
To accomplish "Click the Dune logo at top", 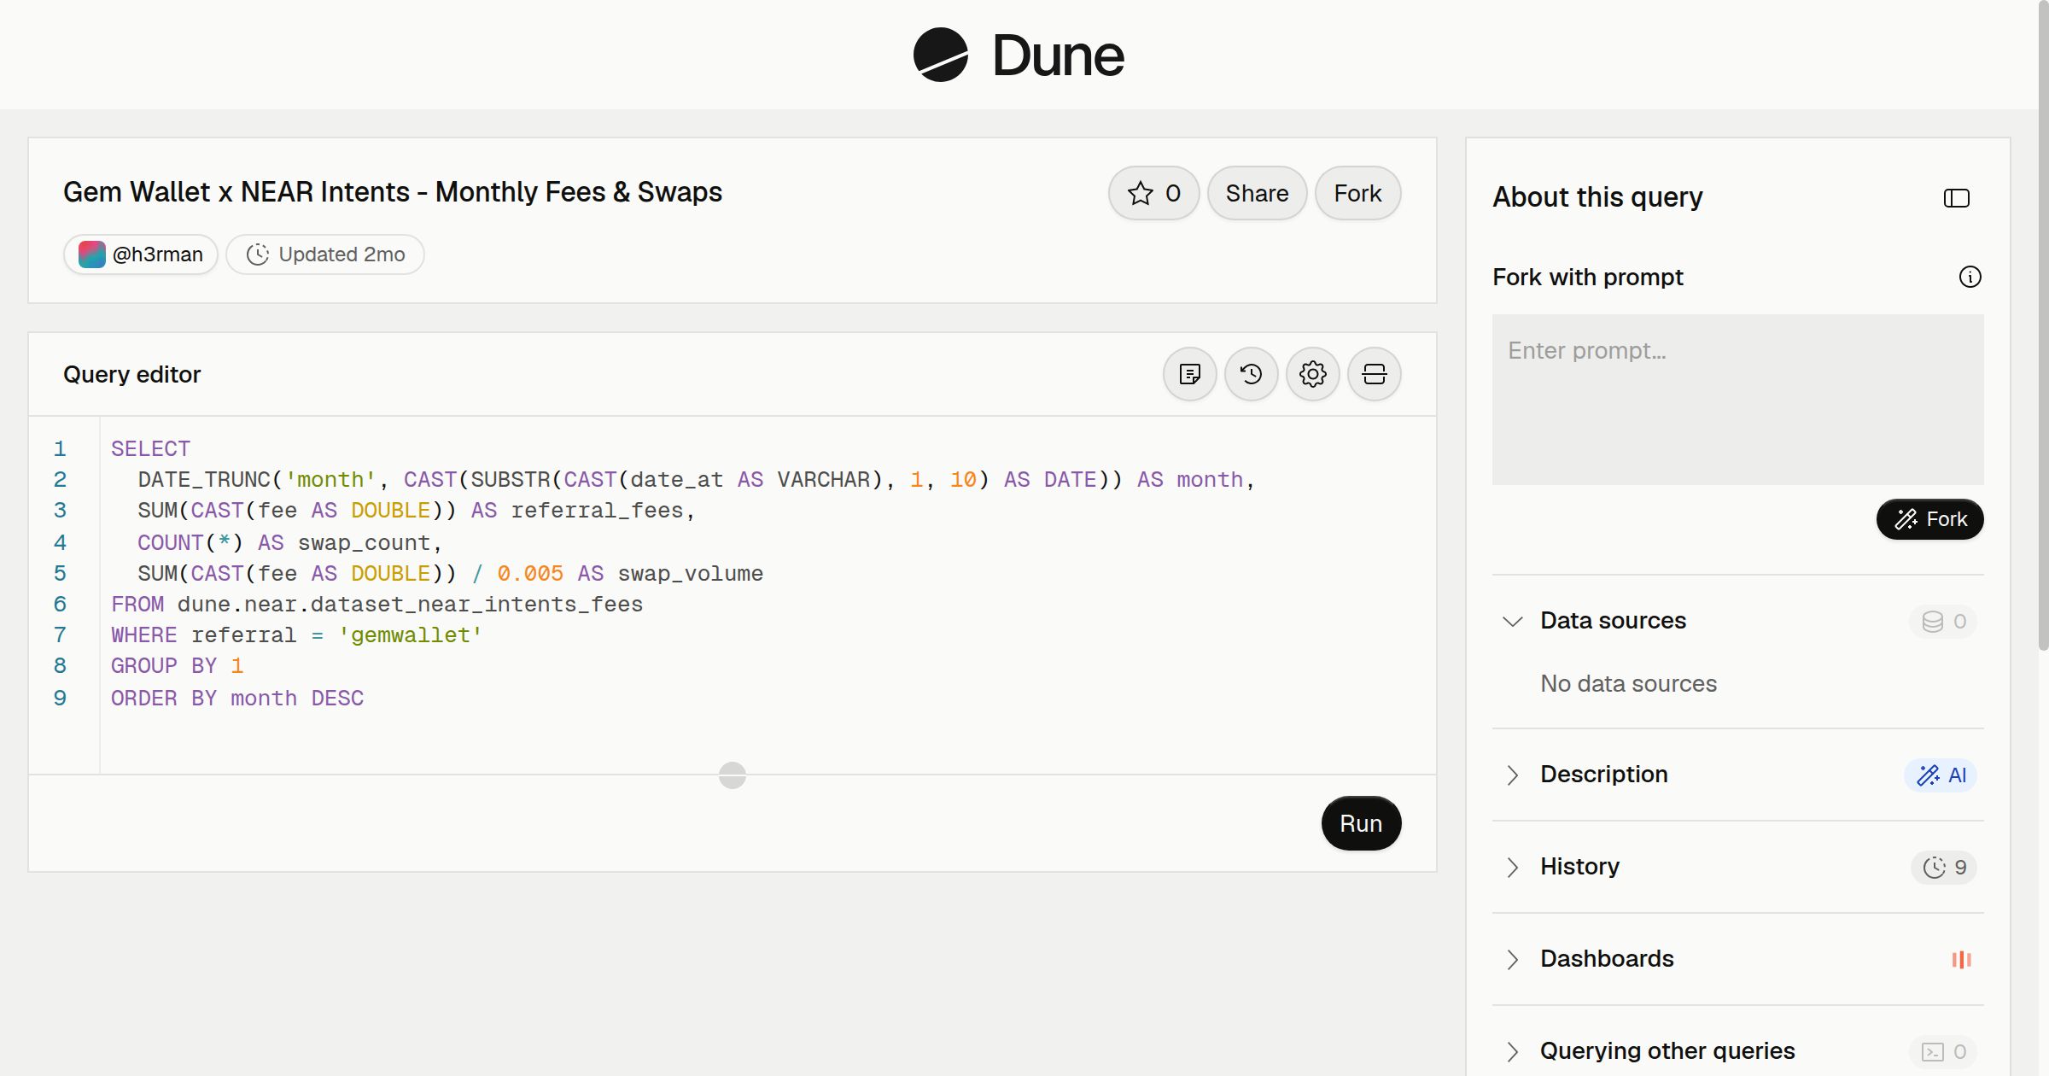I will [1019, 55].
